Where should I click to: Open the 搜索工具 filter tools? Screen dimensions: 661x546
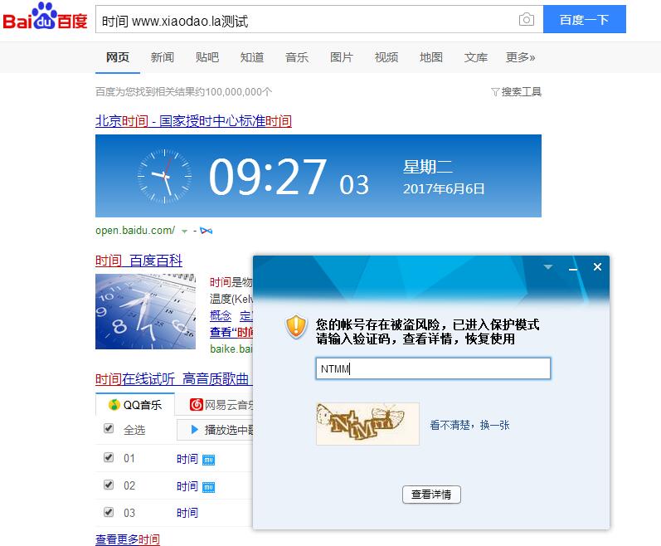(x=516, y=92)
